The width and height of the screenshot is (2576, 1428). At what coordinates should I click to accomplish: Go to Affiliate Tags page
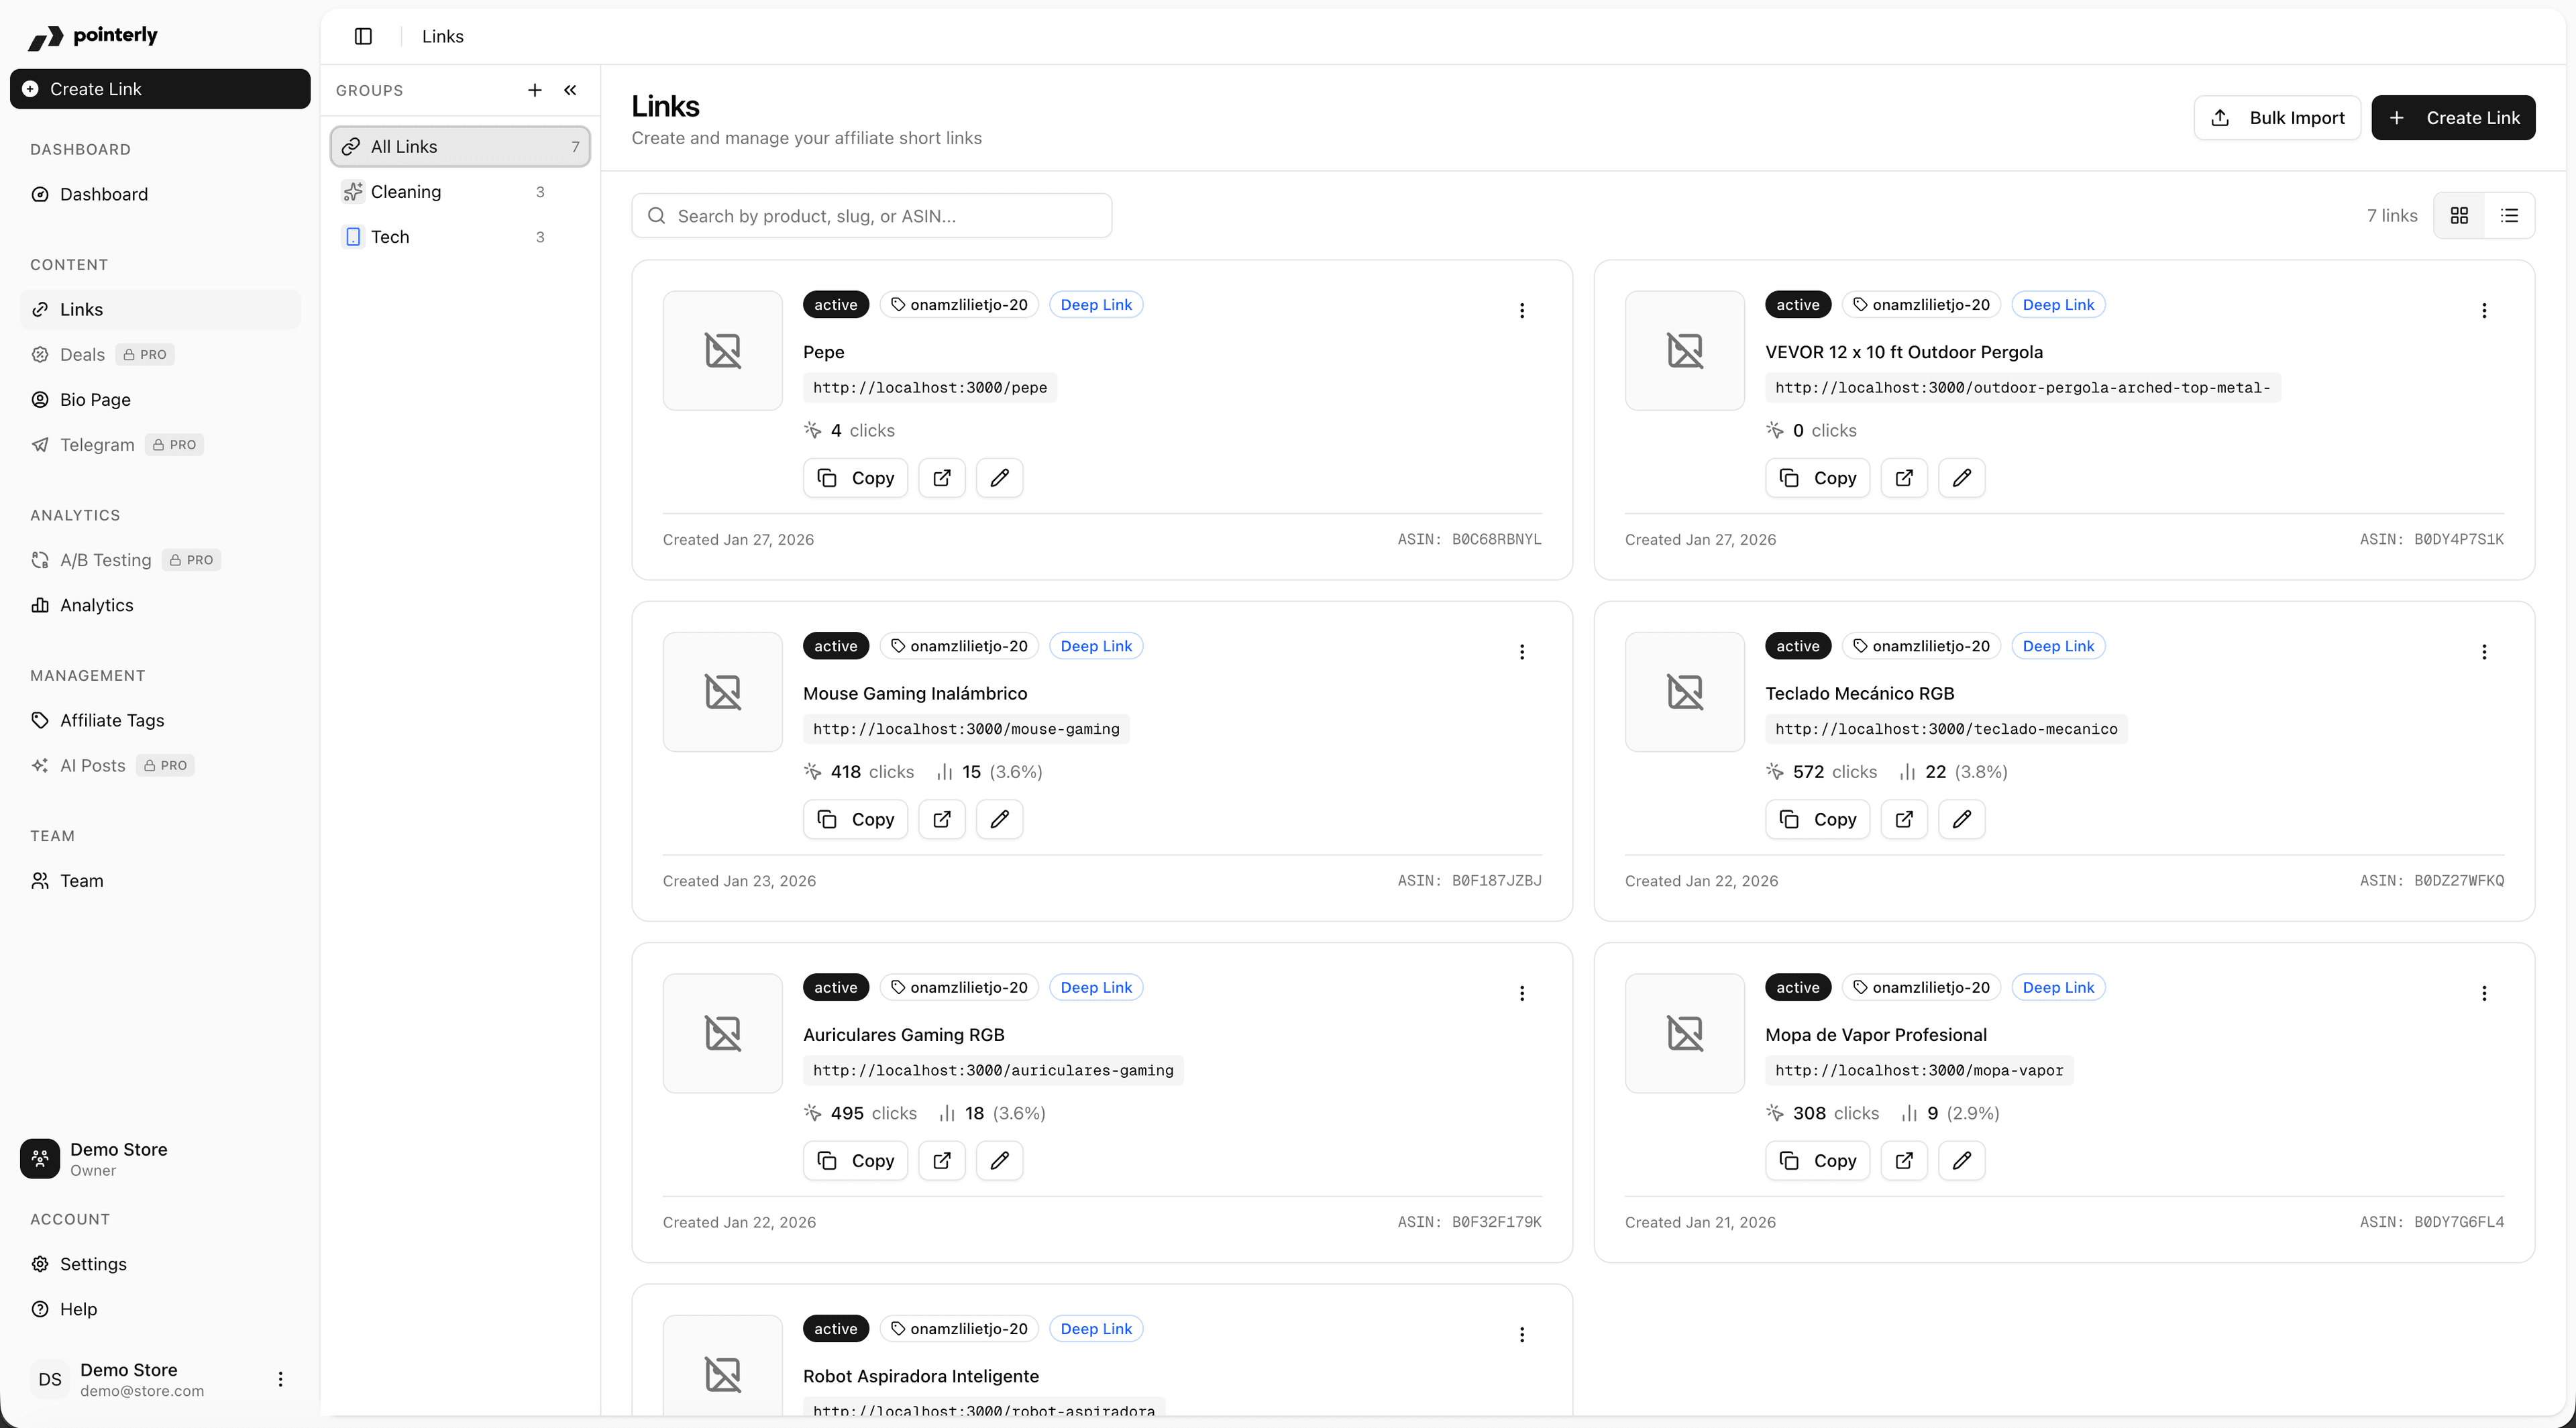tap(112, 720)
